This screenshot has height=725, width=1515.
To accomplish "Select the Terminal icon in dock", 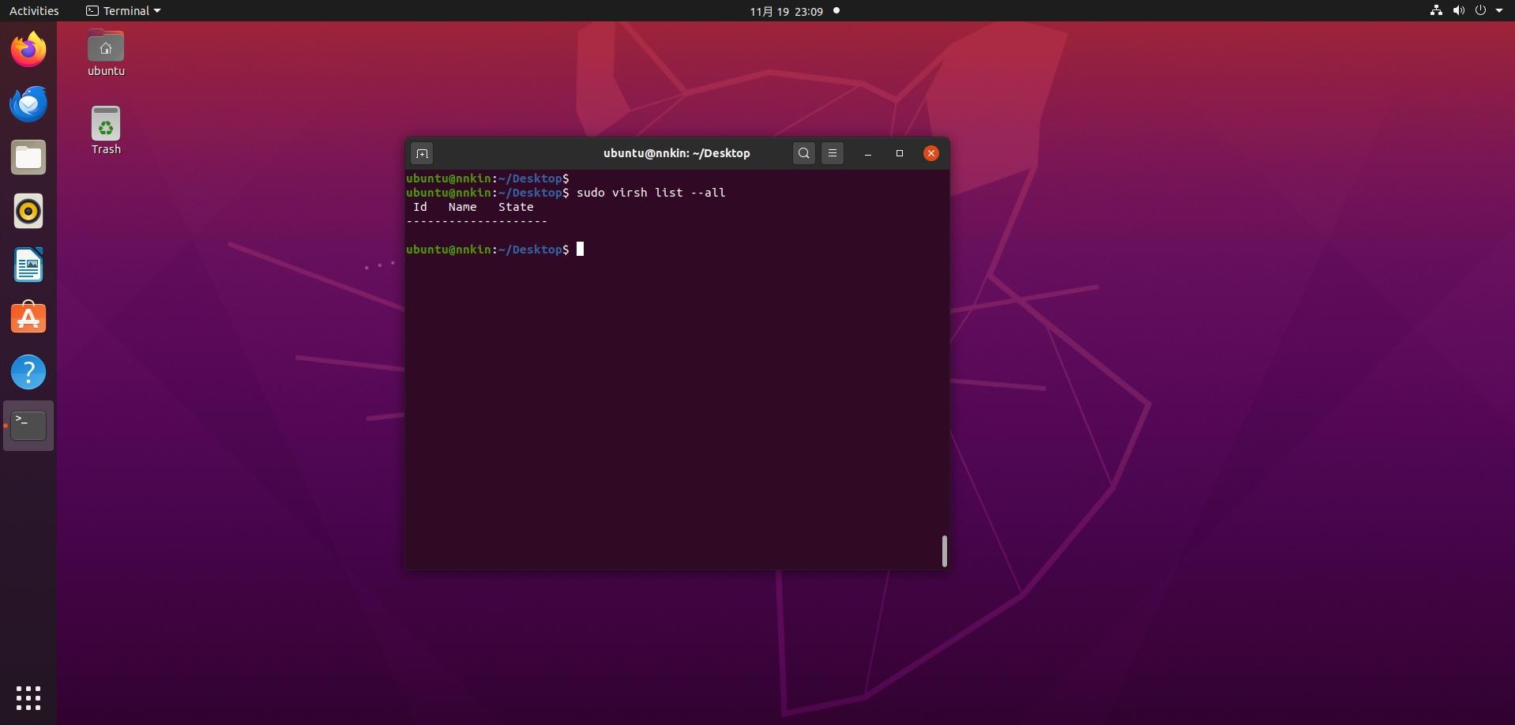I will click(x=28, y=426).
